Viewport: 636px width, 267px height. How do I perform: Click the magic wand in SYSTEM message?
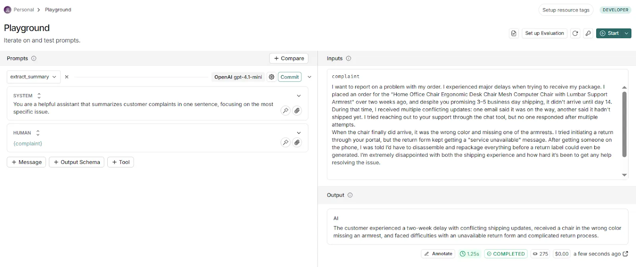pos(285,111)
